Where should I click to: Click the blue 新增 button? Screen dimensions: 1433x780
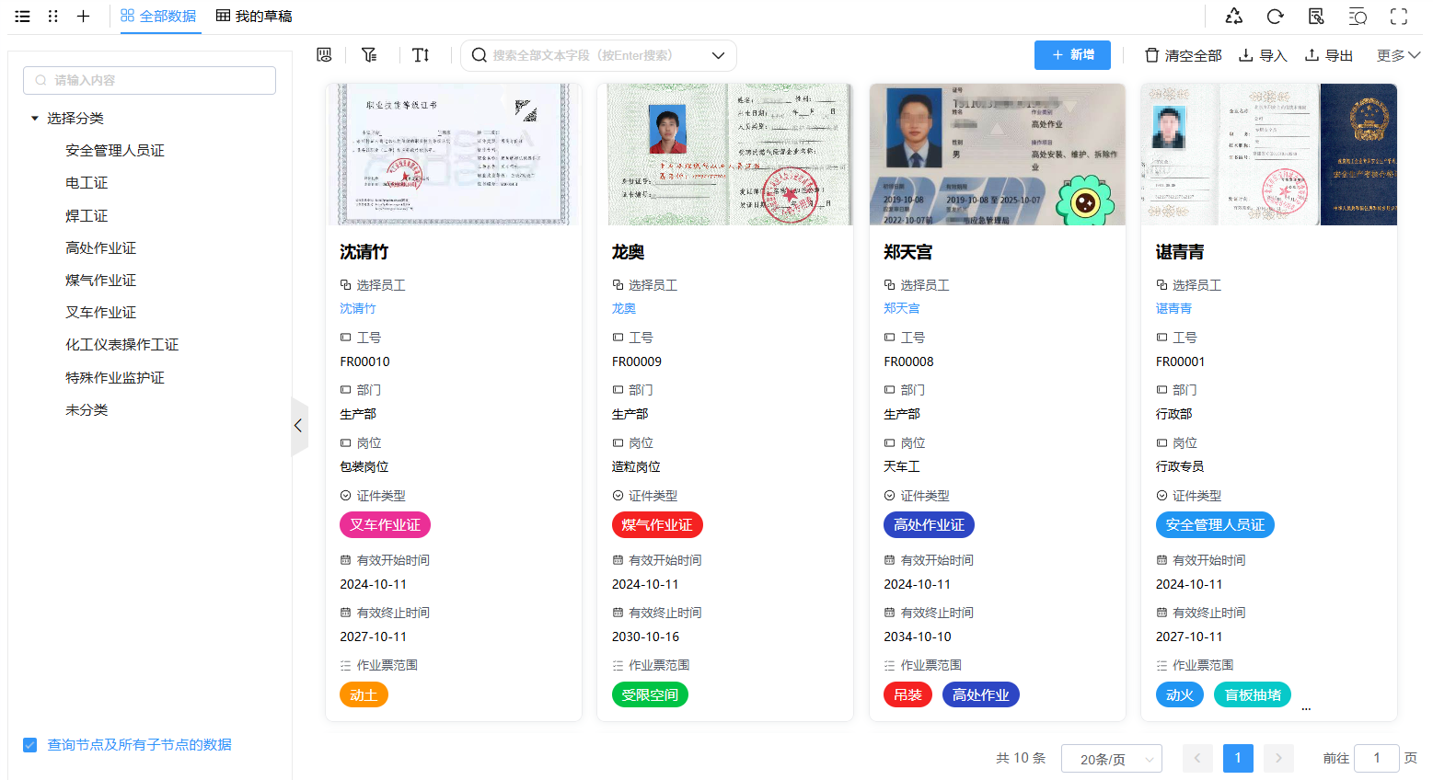click(1072, 55)
